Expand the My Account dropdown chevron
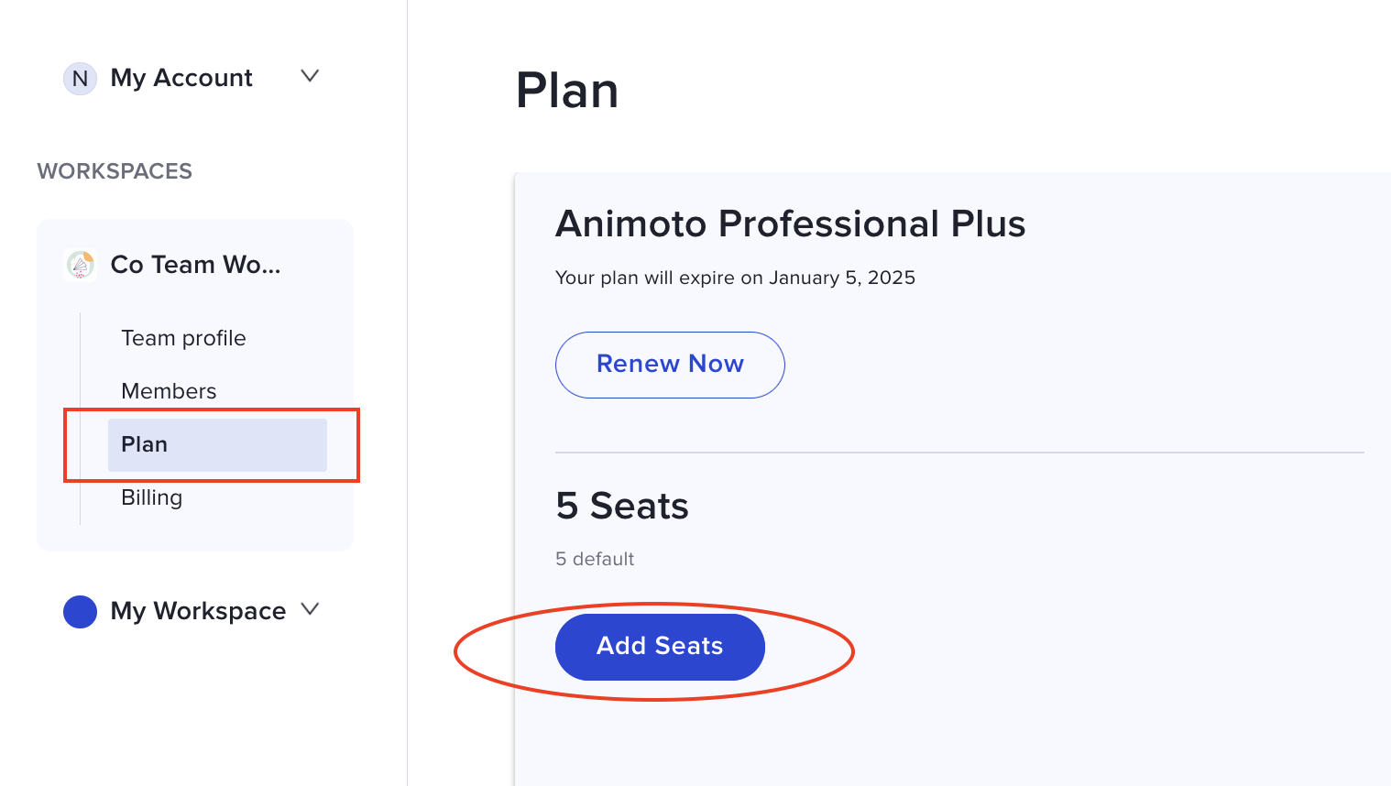Image resolution: width=1391 pixels, height=786 pixels. tap(310, 76)
